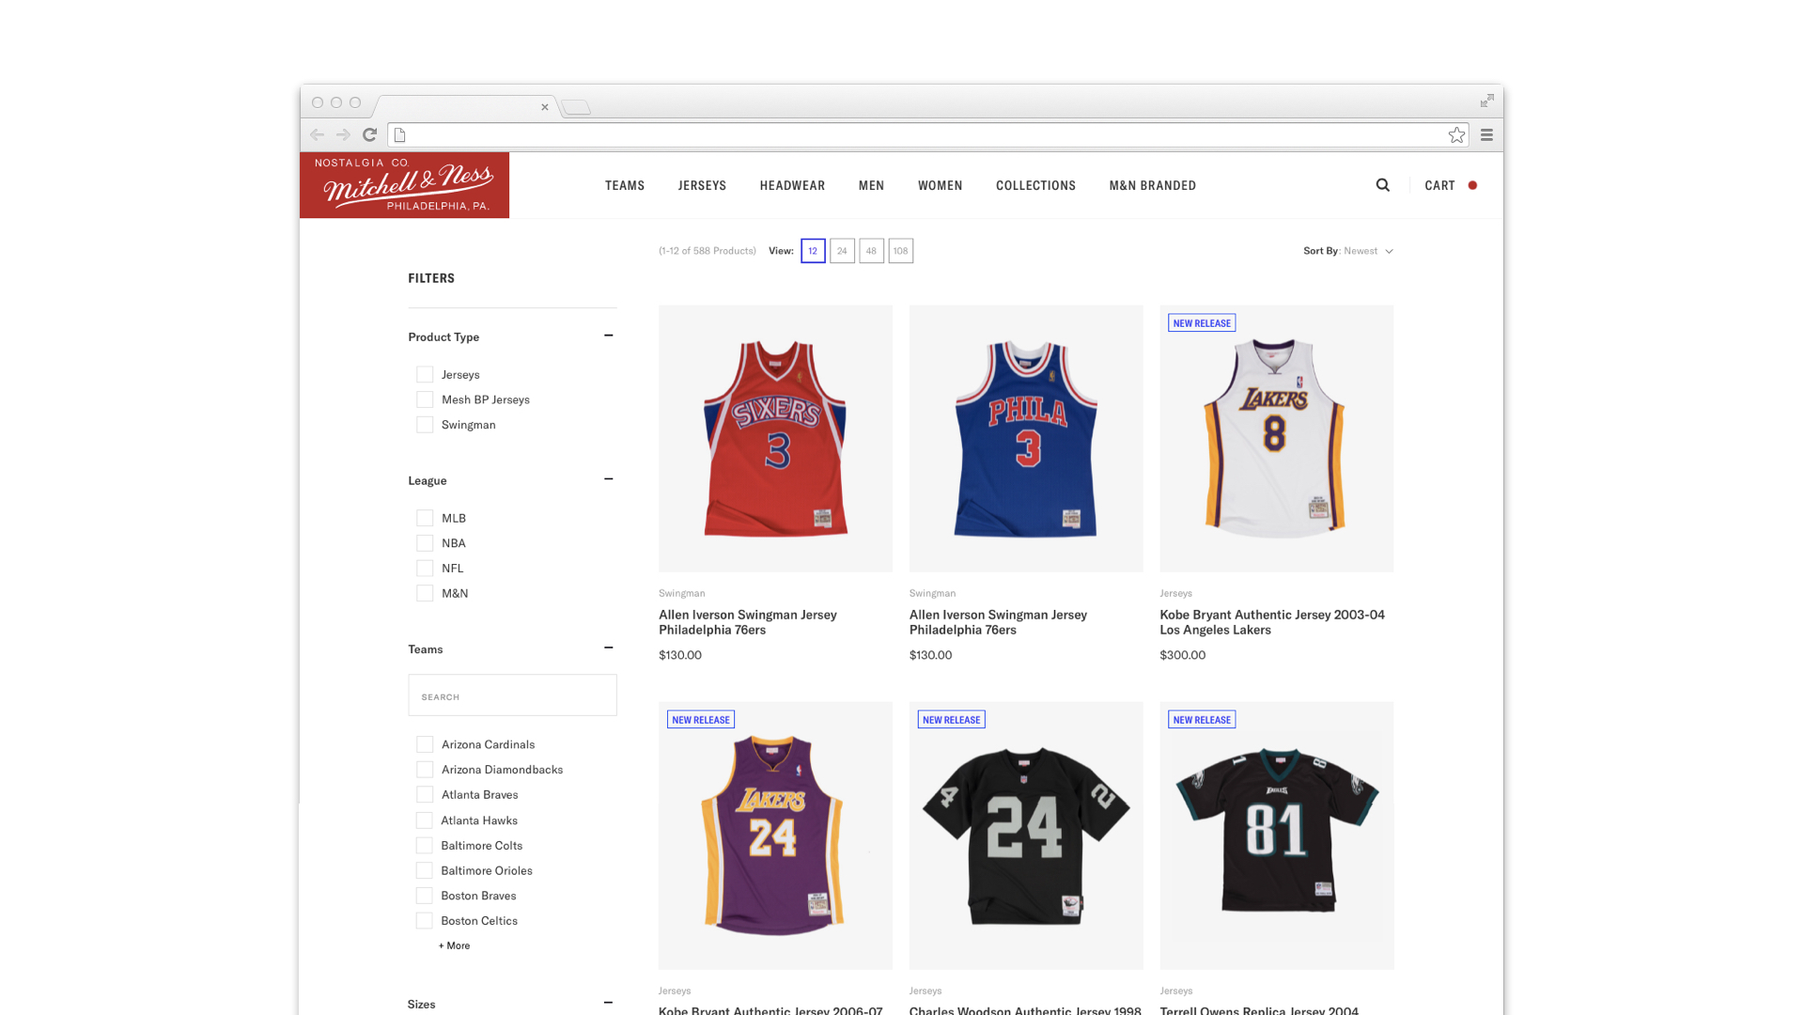Collapse the Product Type filter section
Image resolution: width=1804 pixels, height=1015 pixels.
pos(608,336)
